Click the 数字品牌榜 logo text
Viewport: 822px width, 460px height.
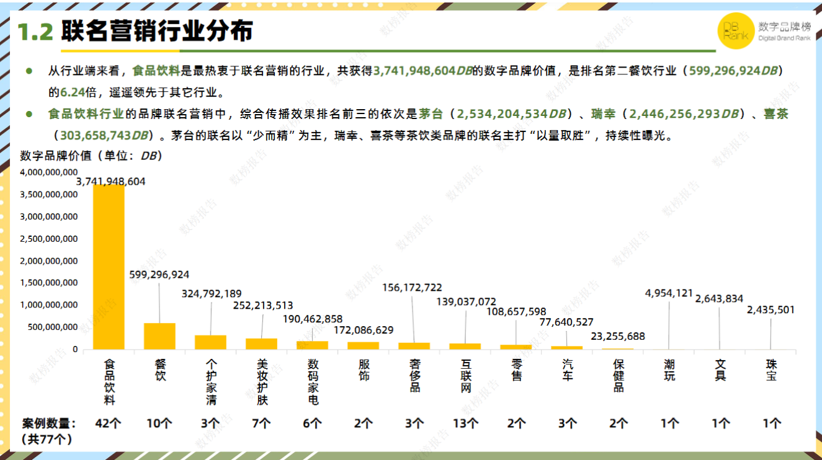785,27
